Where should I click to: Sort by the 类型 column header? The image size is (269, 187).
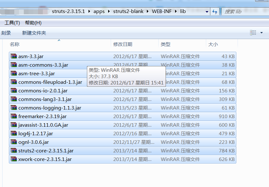click(x=165, y=44)
